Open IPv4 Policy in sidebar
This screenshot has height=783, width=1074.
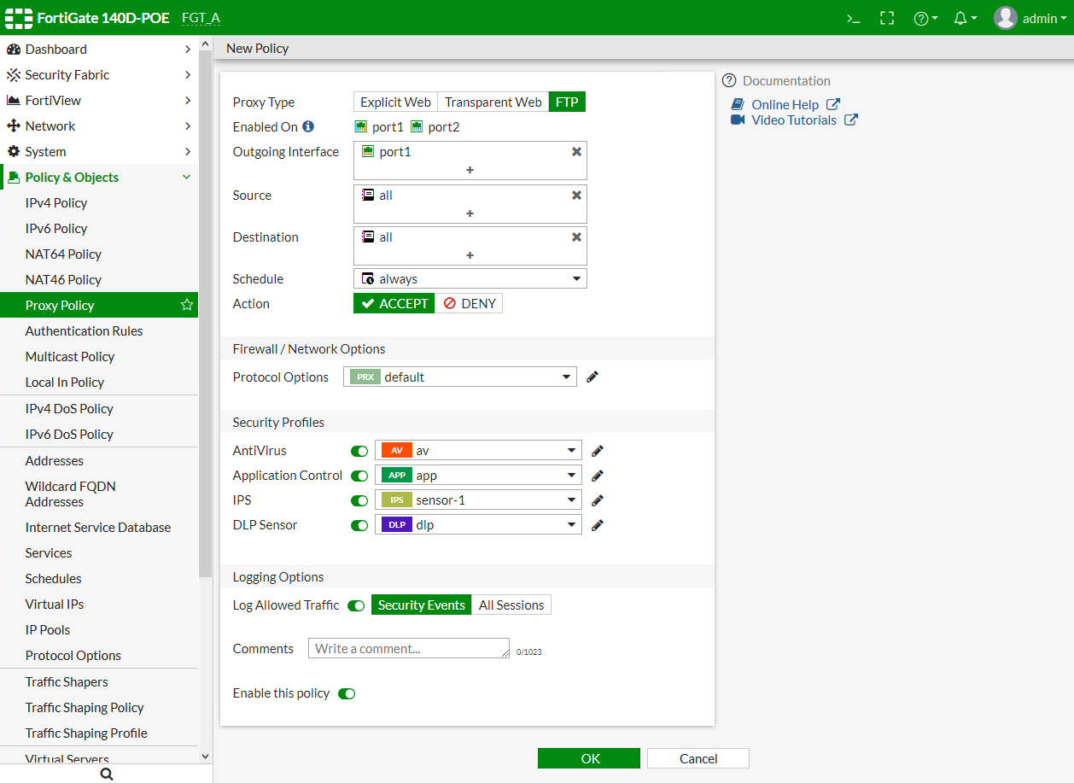click(56, 202)
